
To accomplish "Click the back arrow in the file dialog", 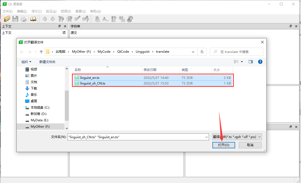I will pyautogui.click(x=22, y=52).
